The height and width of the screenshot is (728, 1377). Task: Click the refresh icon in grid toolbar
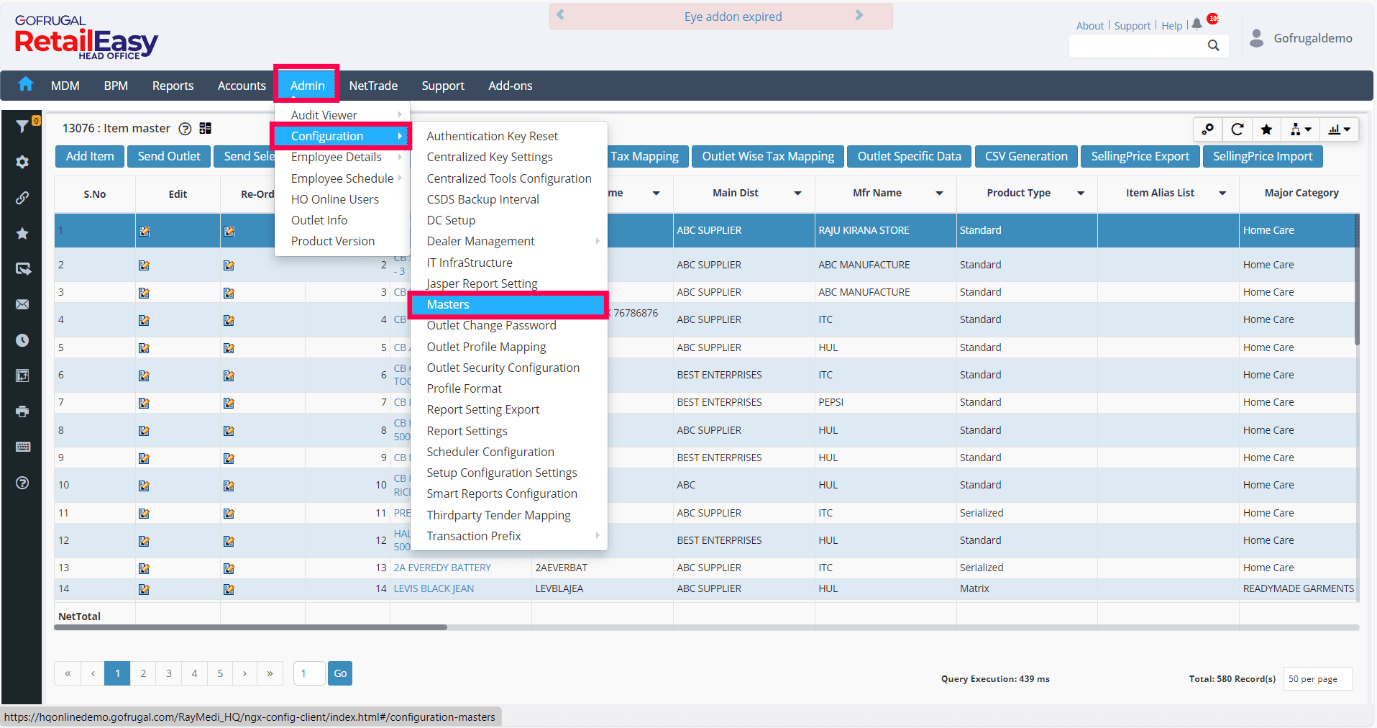click(1237, 129)
